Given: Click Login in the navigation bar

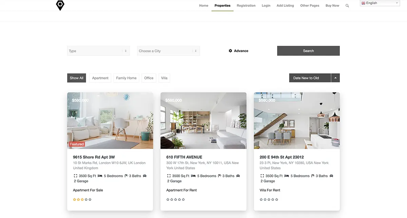Looking at the screenshot, I should 266,6.
